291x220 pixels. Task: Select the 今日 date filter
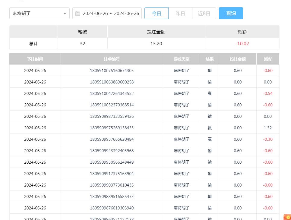[156, 14]
